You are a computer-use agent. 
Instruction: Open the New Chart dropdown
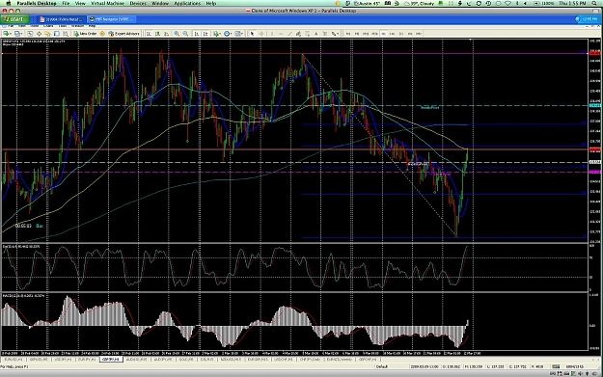pos(7,34)
